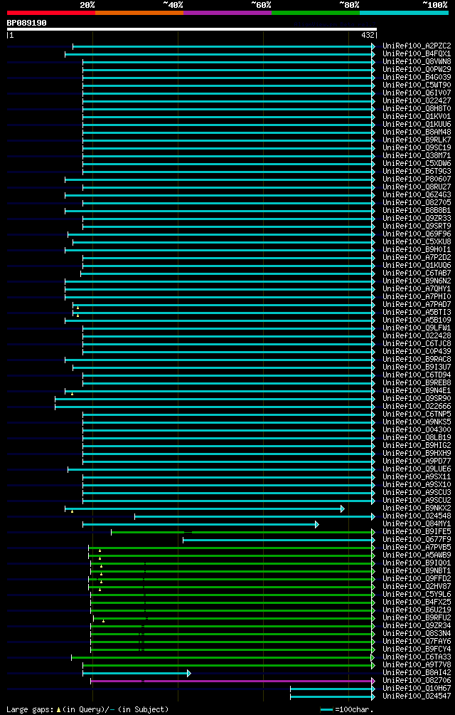Select UniRef100_A7PAD7 hit name
Image resolution: width=455 pixels, height=715 pixels.
click(x=417, y=305)
